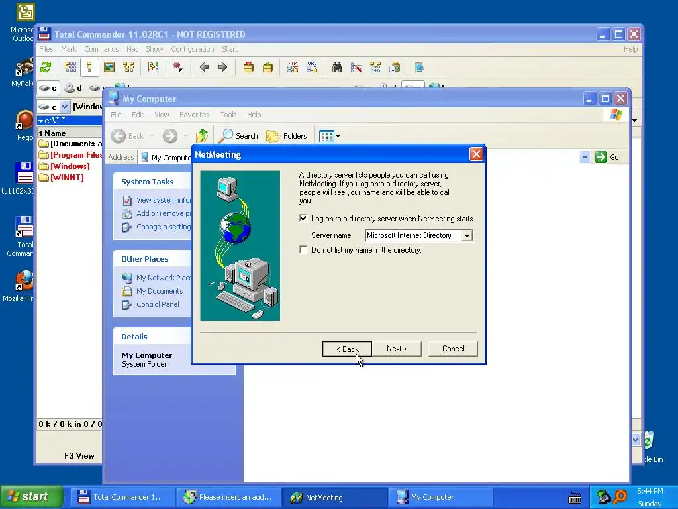Go back with Total Commander's left arrow icon
The height and width of the screenshot is (509, 678).
pyautogui.click(x=204, y=67)
